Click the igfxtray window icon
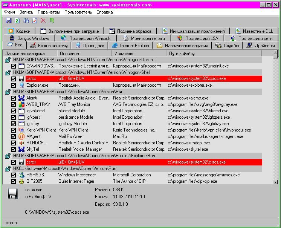The image size is (281, 228). [21, 124]
